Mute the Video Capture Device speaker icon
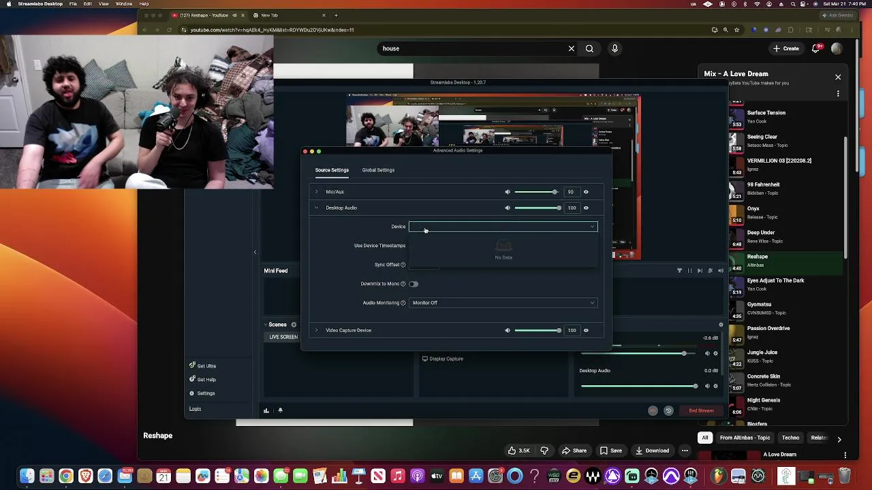Viewport: 872px width, 490px height. pyautogui.click(x=507, y=330)
